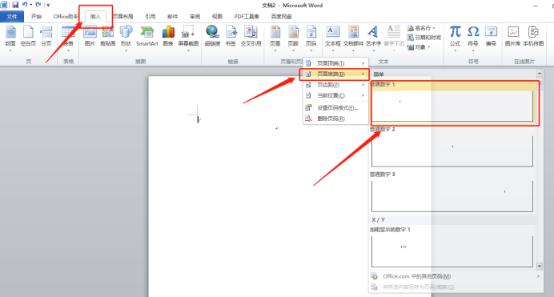Open the 符号 omega symbol icon

point(473,36)
